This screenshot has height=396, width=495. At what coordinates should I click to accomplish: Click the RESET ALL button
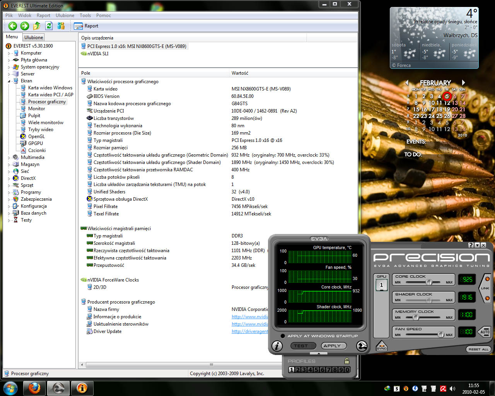click(478, 349)
